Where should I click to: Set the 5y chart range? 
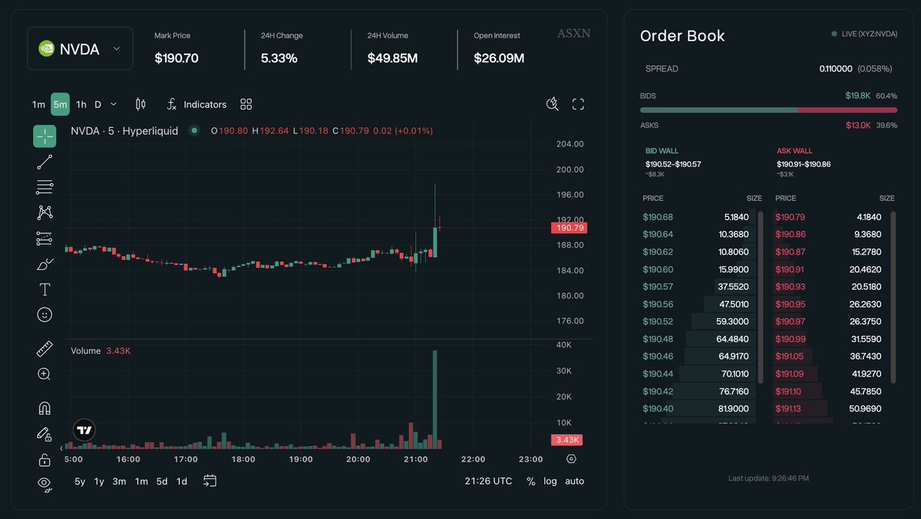[x=79, y=481]
